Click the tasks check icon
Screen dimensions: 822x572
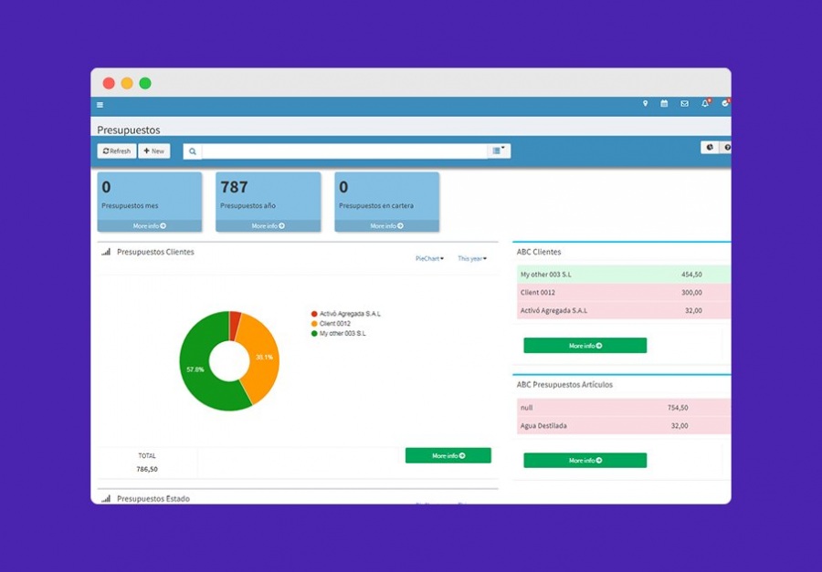[725, 103]
